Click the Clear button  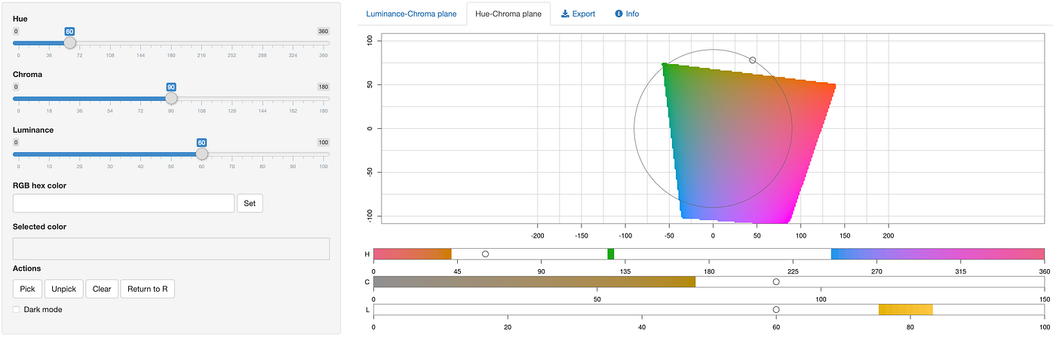click(x=102, y=289)
